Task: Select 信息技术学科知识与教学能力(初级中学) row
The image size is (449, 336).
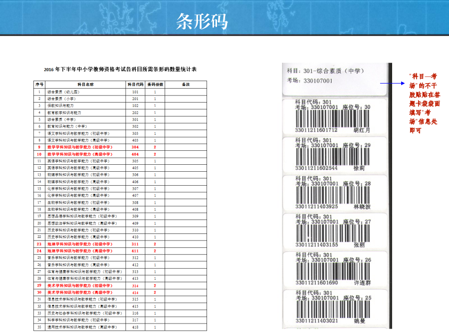Action: point(120,300)
